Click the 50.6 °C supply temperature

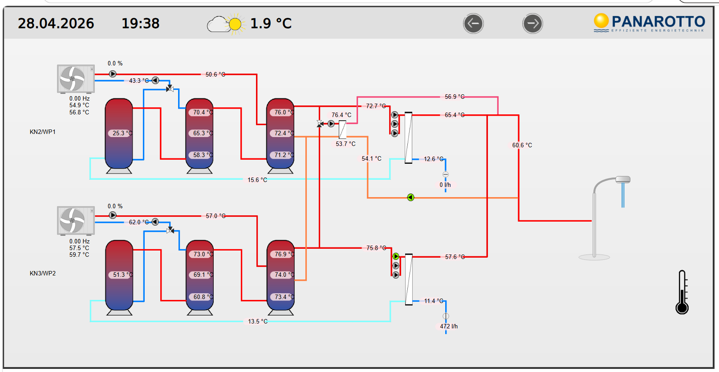pos(215,74)
